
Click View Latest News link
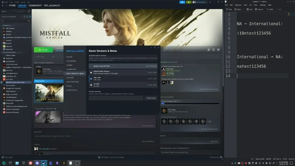(148, 141)
